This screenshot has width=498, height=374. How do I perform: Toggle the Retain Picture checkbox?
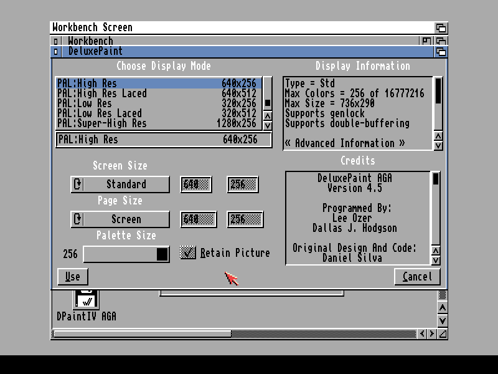(188, 252)
